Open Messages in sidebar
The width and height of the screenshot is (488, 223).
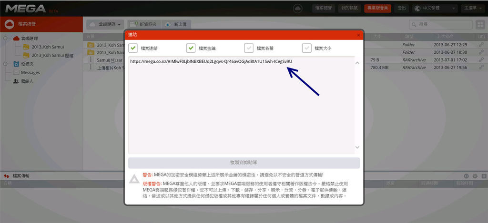click(30, 72)
